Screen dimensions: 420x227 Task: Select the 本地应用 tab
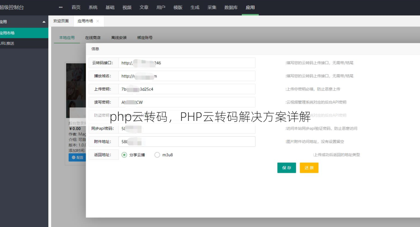[x=67, y=38]
